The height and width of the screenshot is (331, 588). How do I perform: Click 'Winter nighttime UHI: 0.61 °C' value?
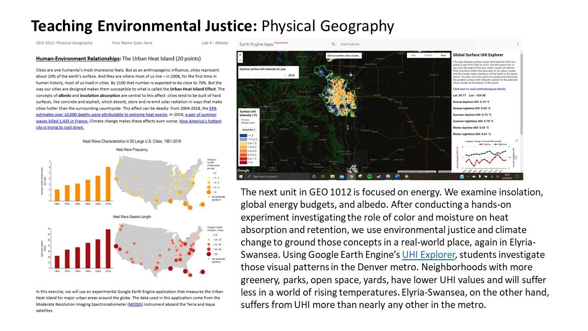[472, 134]
